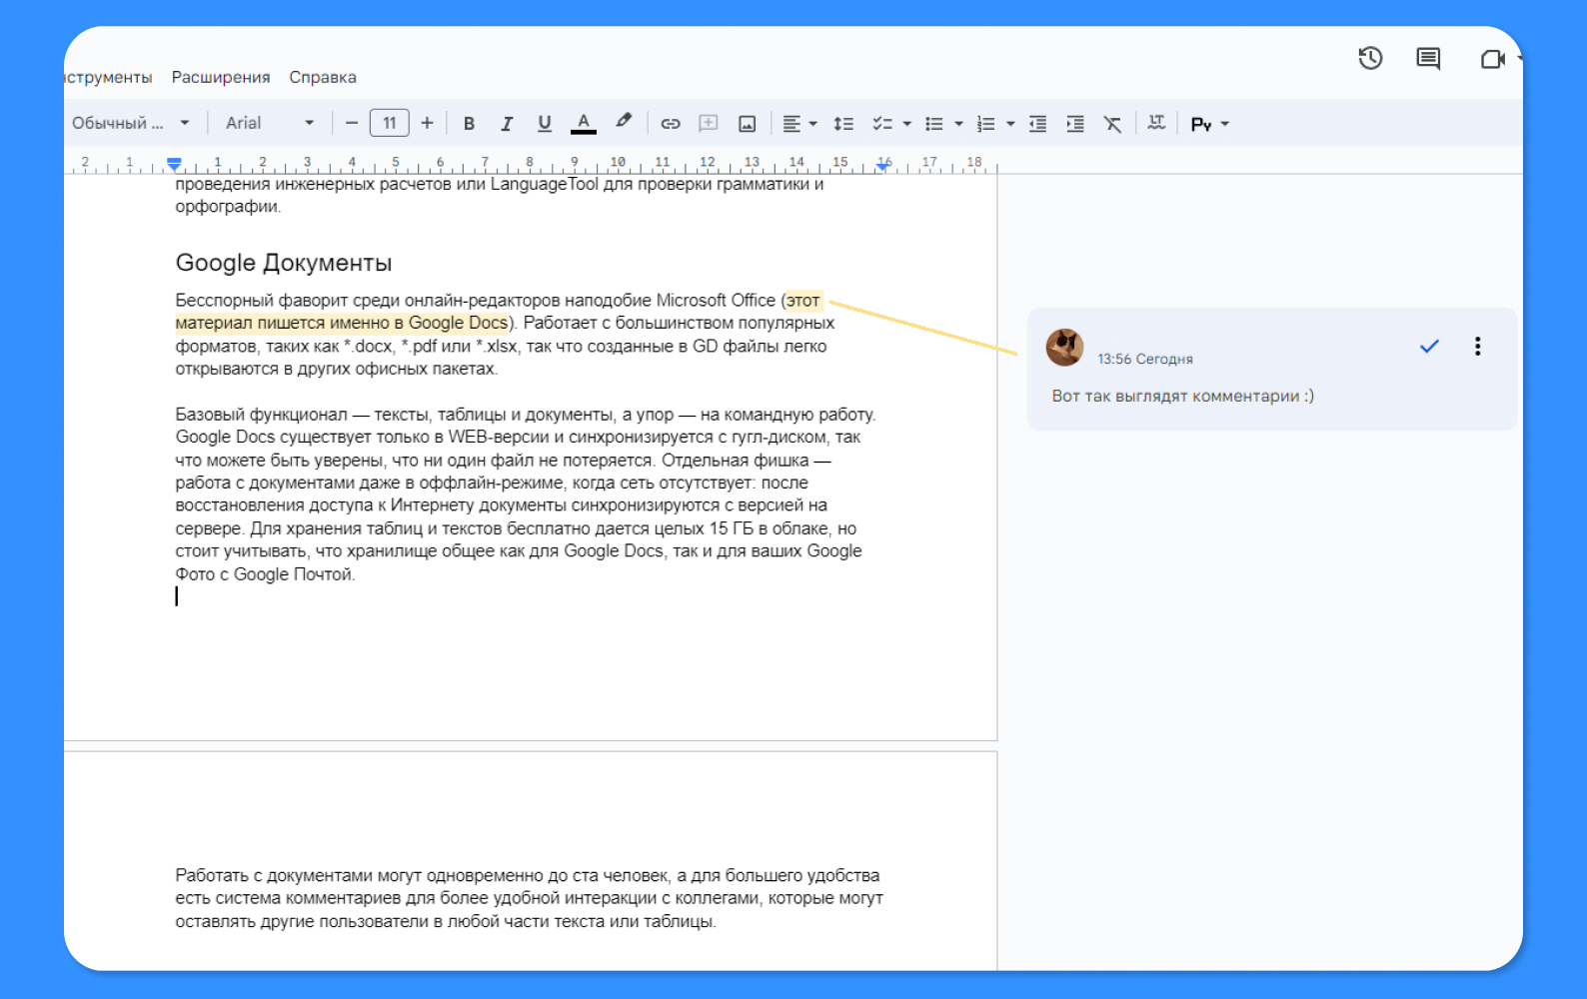Open the text color picker

click(584, 123)
